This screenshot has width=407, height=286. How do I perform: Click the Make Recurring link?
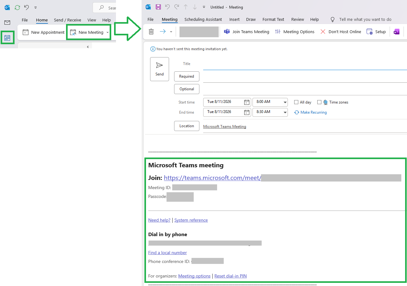pos(310,112)
